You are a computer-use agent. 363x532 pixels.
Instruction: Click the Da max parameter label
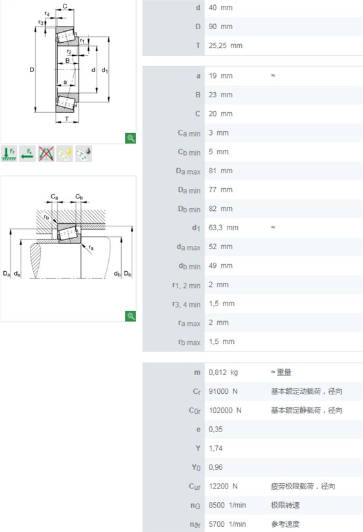point(188,171)
